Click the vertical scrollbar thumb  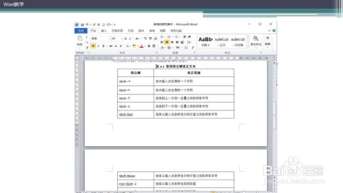274,115
